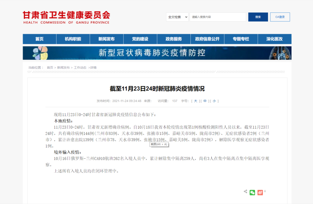
Task: Select 大 large font size option
Action: tap(196, 101)
